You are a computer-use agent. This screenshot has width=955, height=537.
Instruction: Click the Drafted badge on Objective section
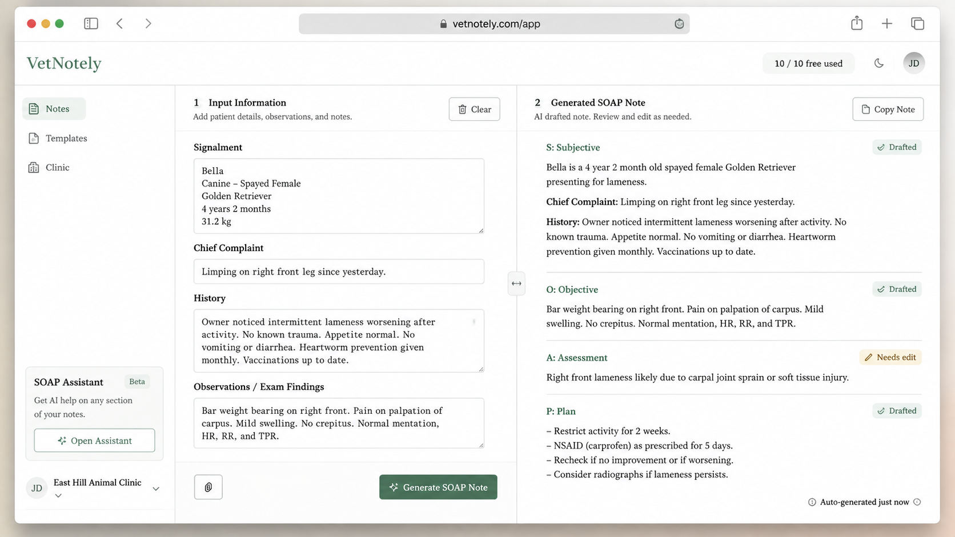pyautogui.click(x=897, y=289)
